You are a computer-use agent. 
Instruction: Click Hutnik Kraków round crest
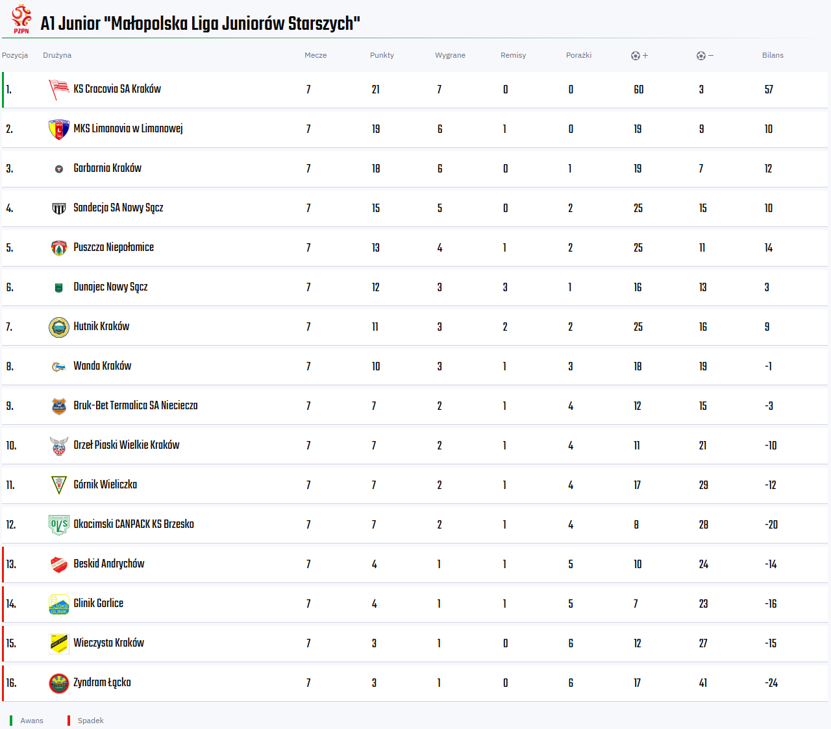59,327
